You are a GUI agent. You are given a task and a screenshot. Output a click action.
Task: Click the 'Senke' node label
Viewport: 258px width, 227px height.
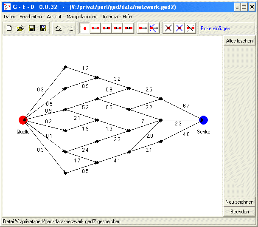(204, 132)
